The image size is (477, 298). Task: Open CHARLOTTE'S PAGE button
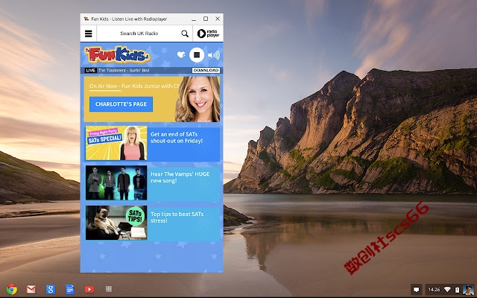pos(121,104)
